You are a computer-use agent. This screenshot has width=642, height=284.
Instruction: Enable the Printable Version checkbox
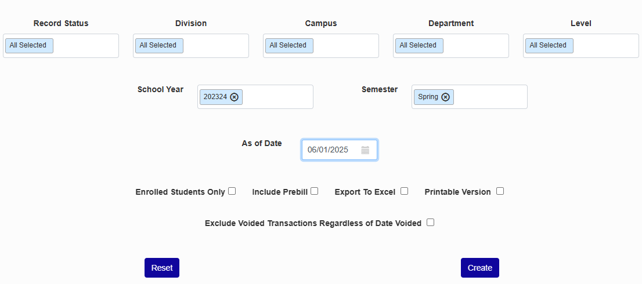[x=500, y=191]
